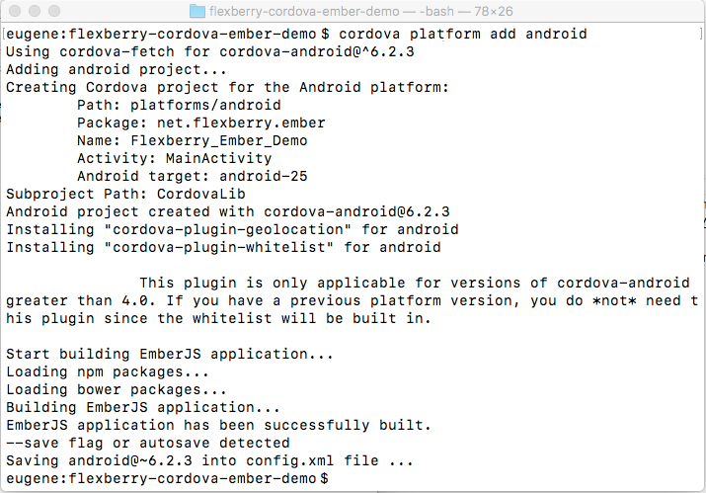The height and width of the screenshot is (493, 706).
Task: Click 'Saving android@~6.2.3 into config.xml' line
Action: point(209,460)
